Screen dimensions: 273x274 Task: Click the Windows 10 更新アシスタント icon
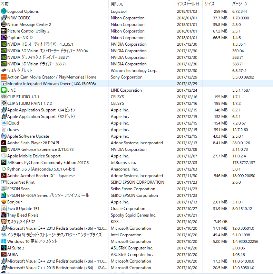point(4,241)
